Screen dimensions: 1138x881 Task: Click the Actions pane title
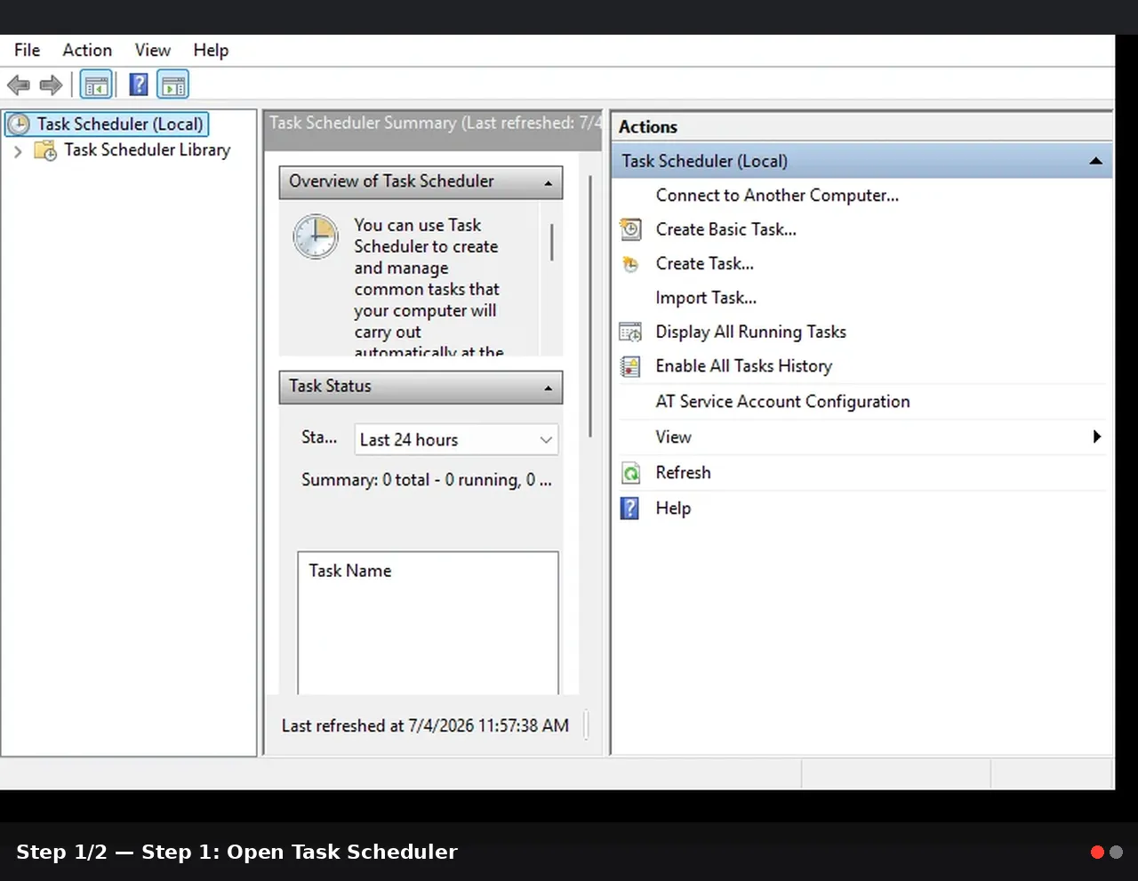tap(647, 127)
